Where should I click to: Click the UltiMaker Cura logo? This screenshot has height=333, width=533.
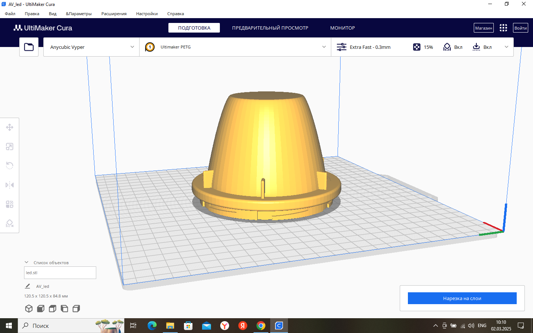click(43, 28)
